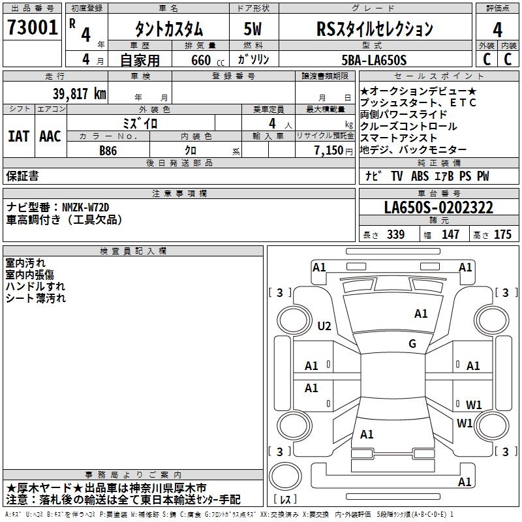
Task: Click the 両側パワースライド sales point
Action: tap(403, 115)
